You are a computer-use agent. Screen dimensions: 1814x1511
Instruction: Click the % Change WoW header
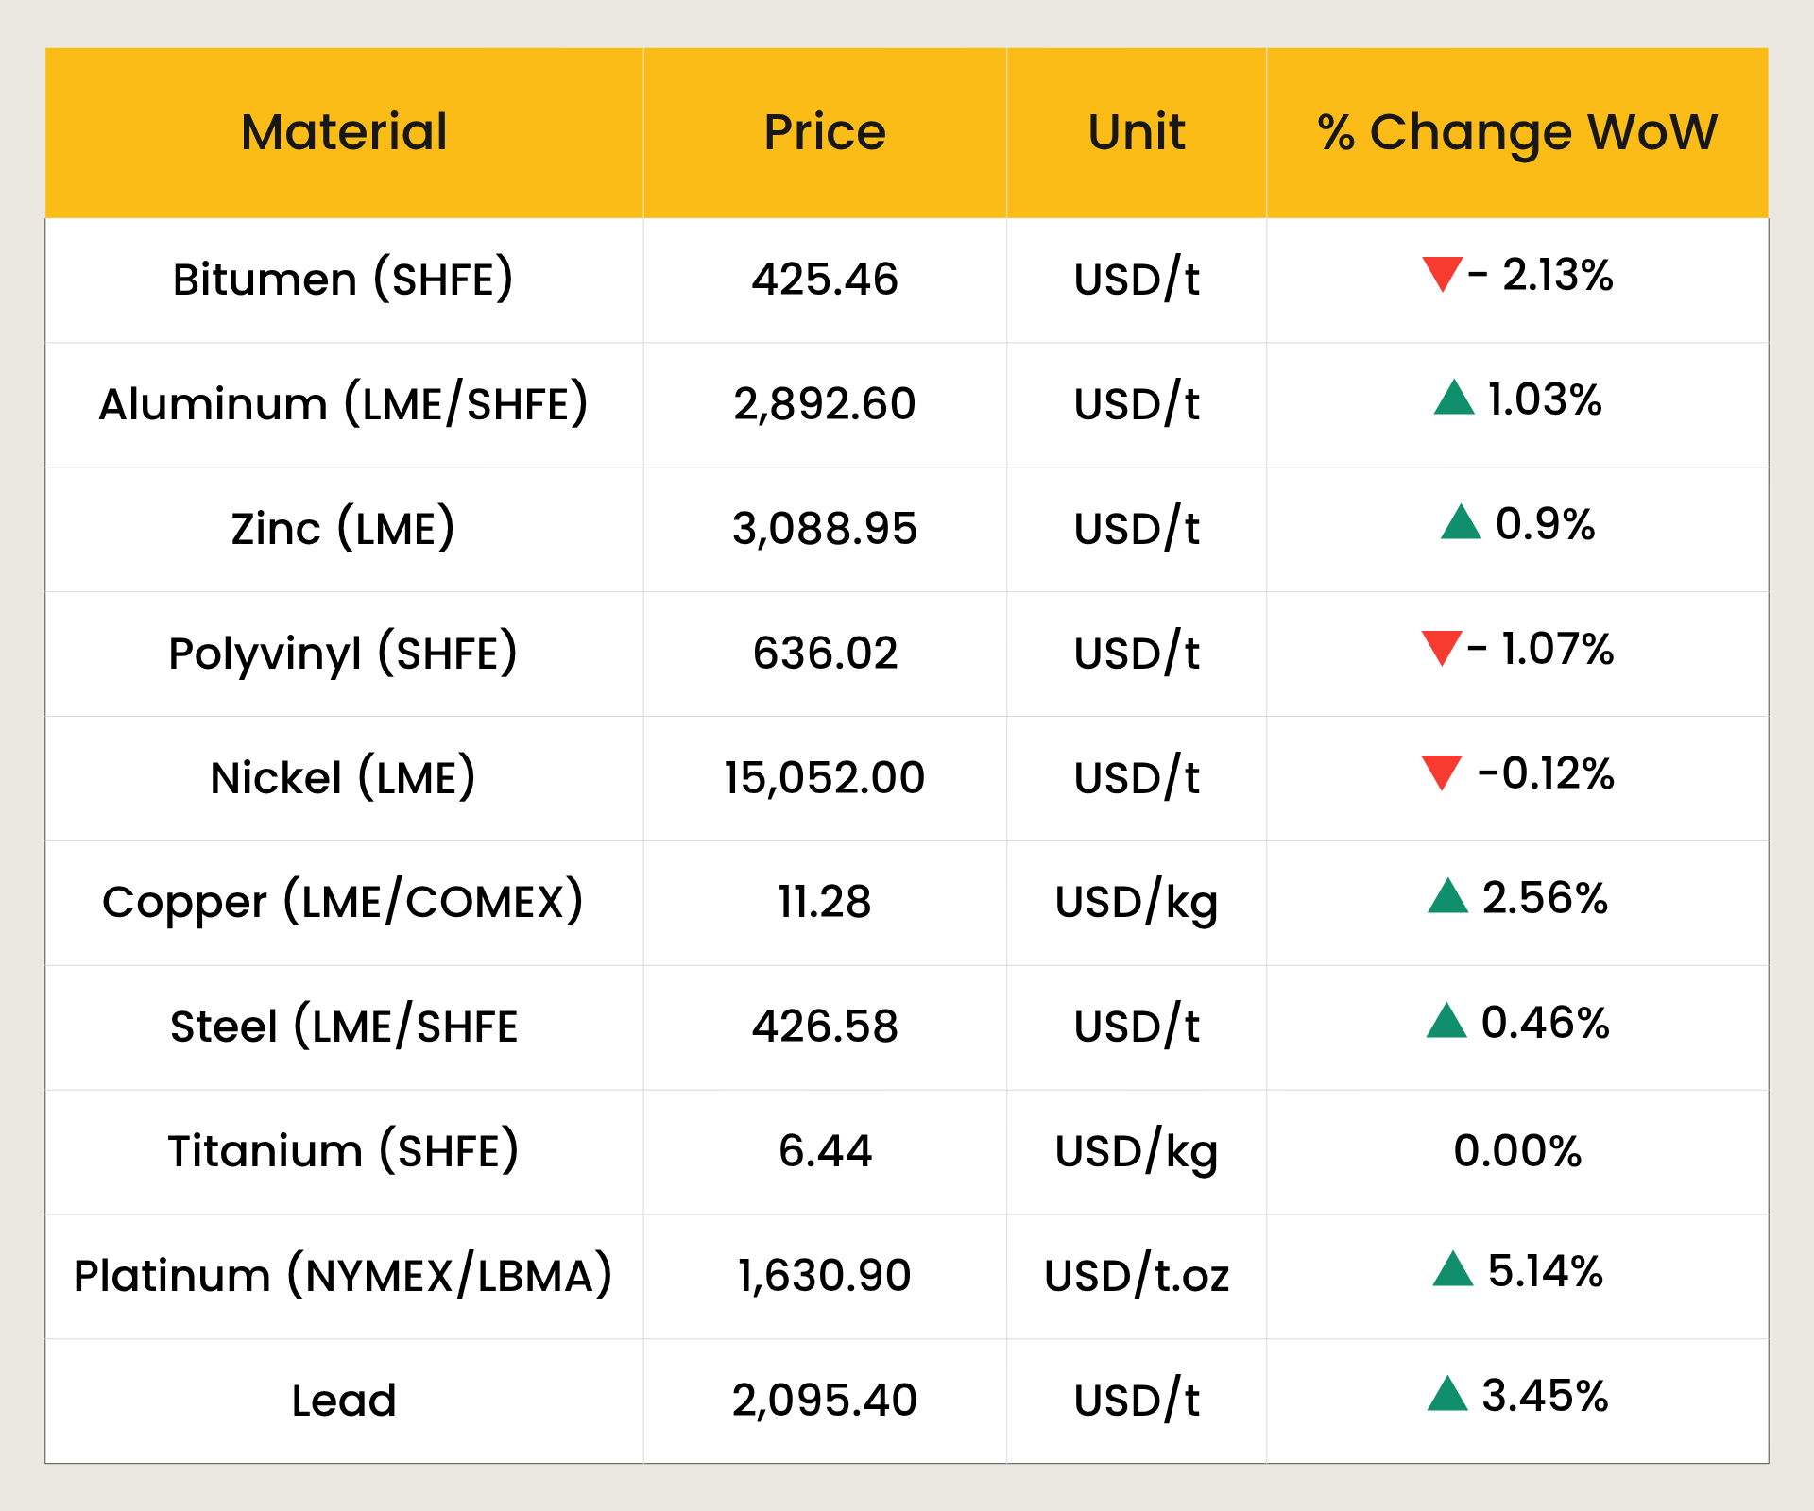(x=1517, y=132)
